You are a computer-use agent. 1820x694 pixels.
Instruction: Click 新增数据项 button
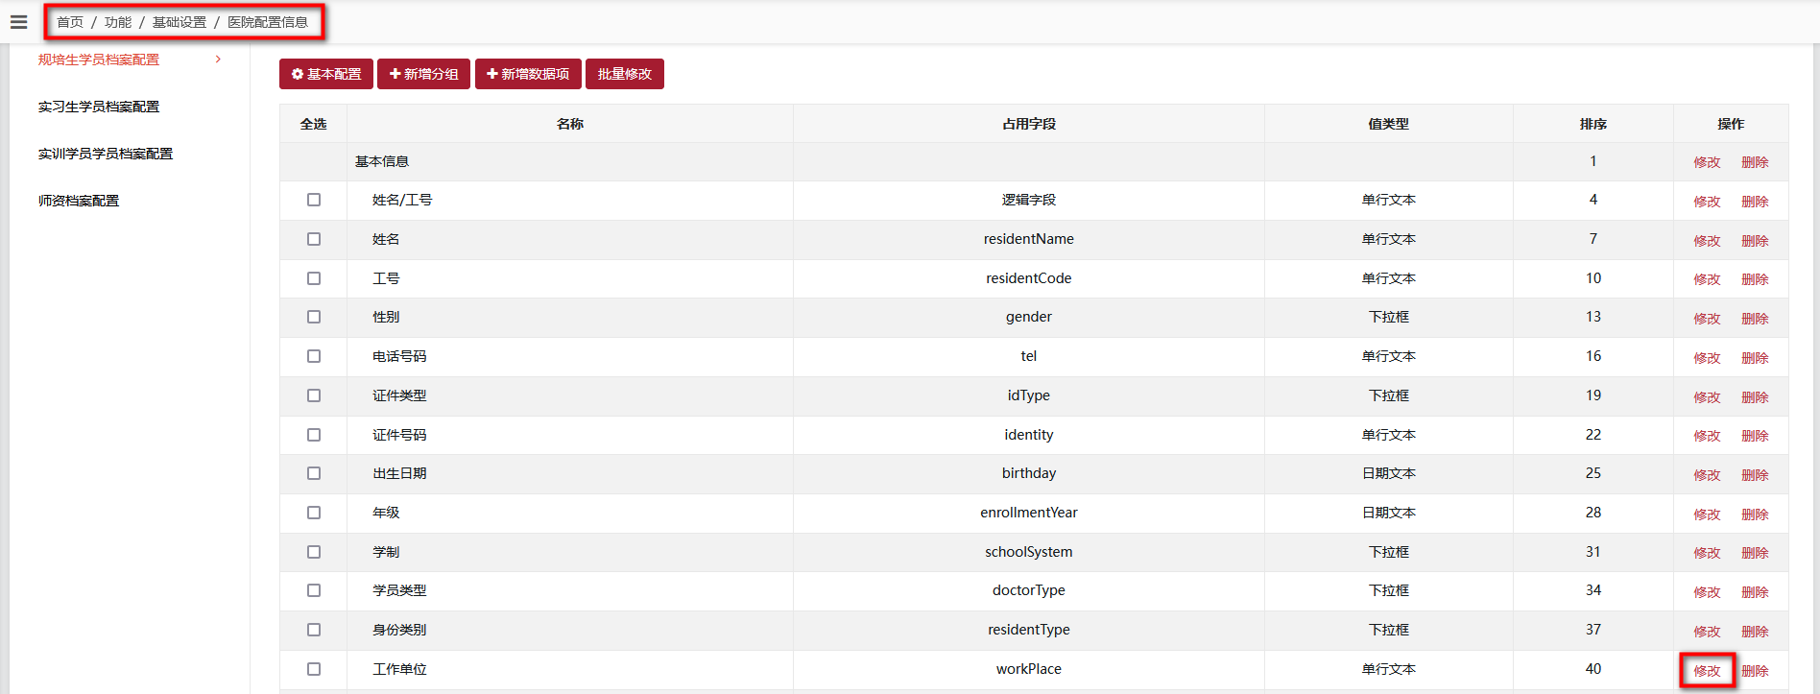click(x=528, y=74)
